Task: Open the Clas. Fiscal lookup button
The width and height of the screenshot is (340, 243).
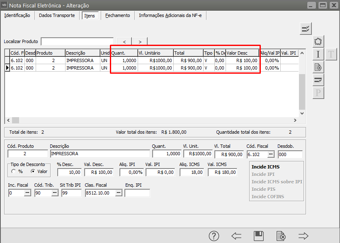Action: tap(118, 193)
